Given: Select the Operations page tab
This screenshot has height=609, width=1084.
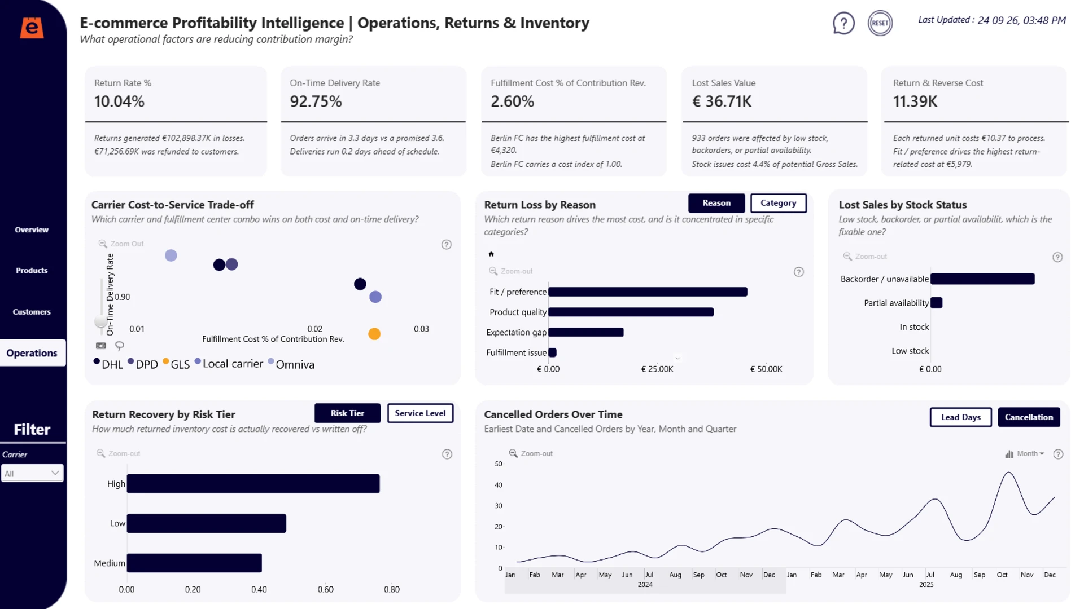Looking at the screenshot, I should [32, 353].
